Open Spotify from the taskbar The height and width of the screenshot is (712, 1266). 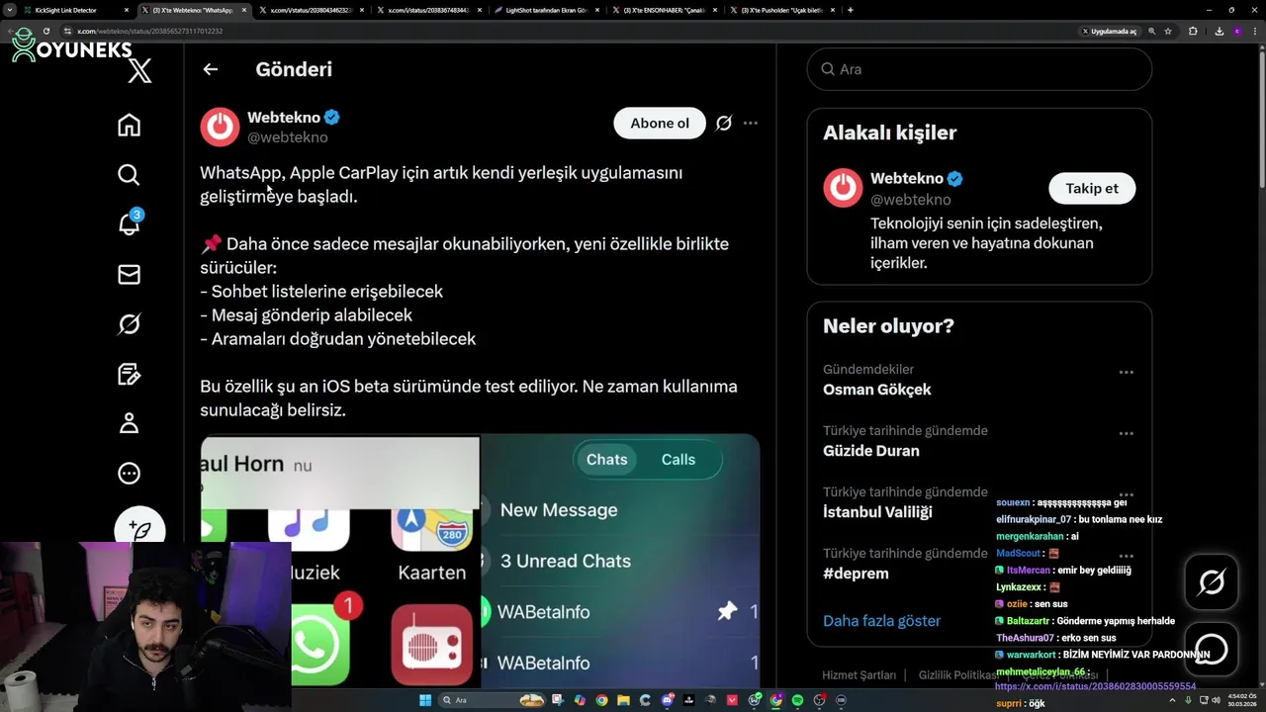tap(797, 700)
